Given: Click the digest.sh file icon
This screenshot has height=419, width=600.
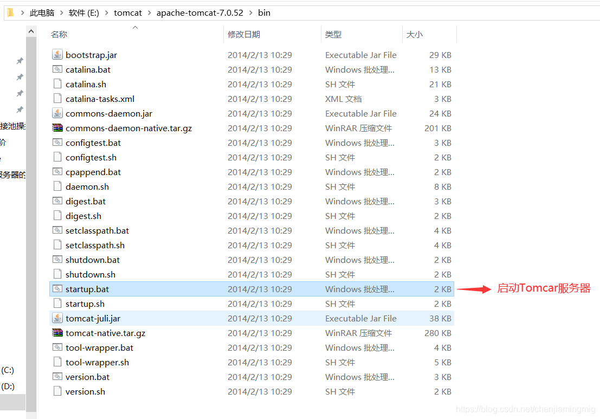Looking at the screenshot, I should pyautogui.click(x=57, y=215).
